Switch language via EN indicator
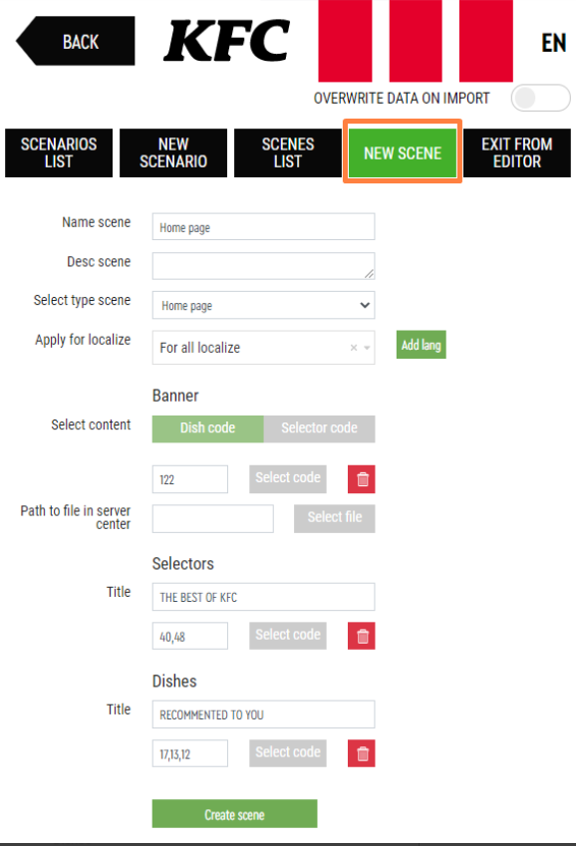576x846 pixels. [554, 43]
